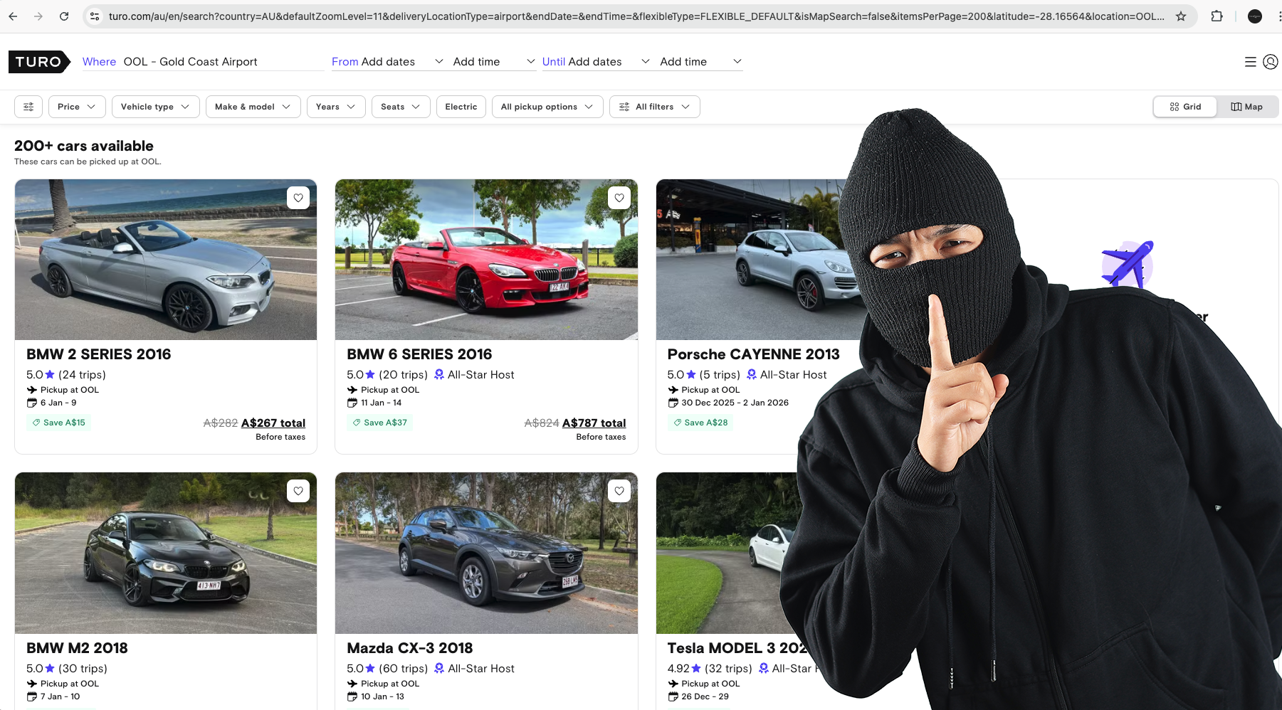Viewport: 1282px width, 710px height.
Task: Bookmark the page via the star icon
Action: pos(1181,16)
